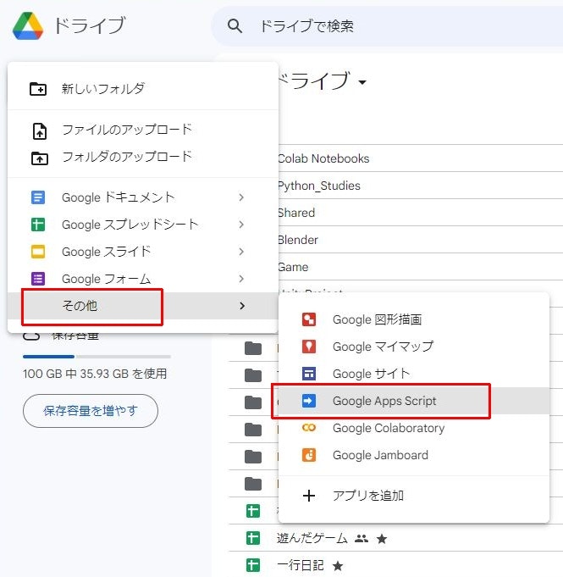Image resolution: width=563 pixels, height=577 pixels.
Task: Choose アプリを追加 option
Action: (x=414, y=496)
